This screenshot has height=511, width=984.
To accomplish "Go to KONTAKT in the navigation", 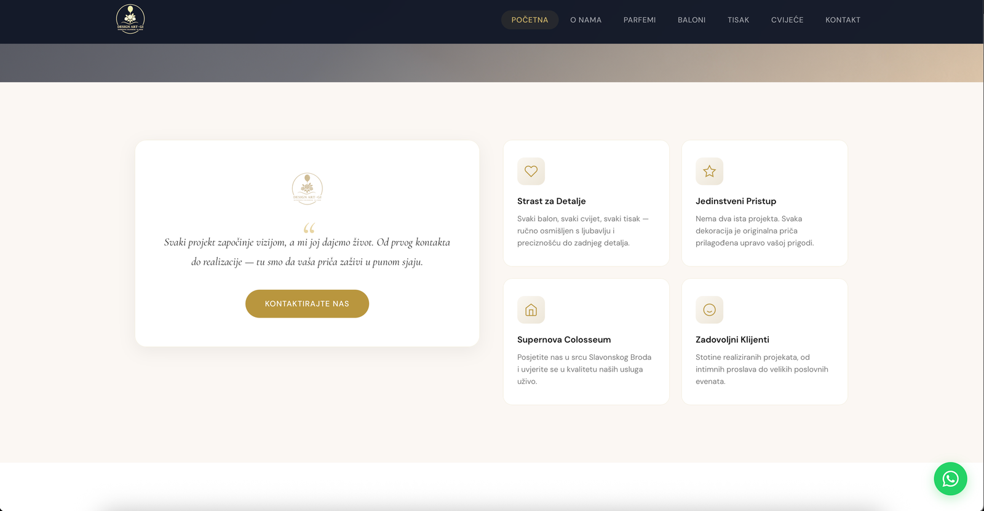I will [x=843, y=20].
